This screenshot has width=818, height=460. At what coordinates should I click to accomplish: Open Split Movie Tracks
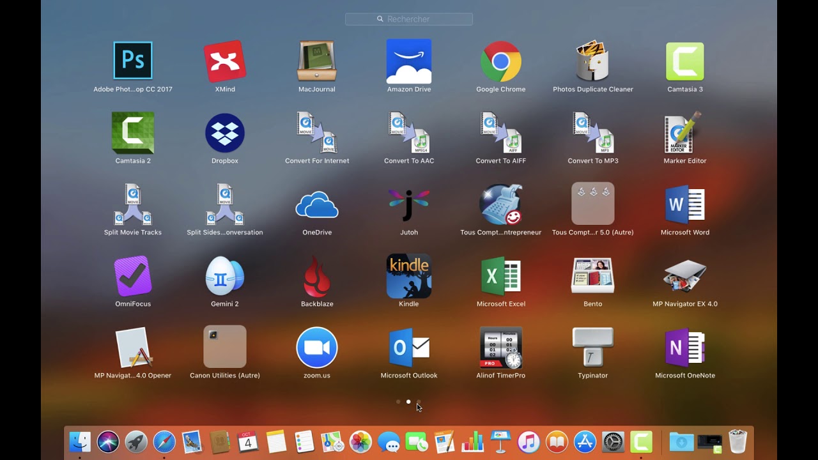tap(133, 204)
